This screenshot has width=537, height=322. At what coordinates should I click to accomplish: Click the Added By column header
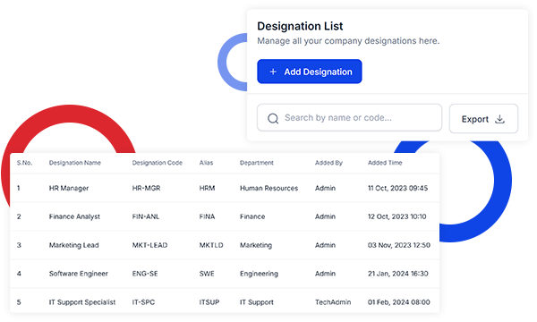pos(328,163)
